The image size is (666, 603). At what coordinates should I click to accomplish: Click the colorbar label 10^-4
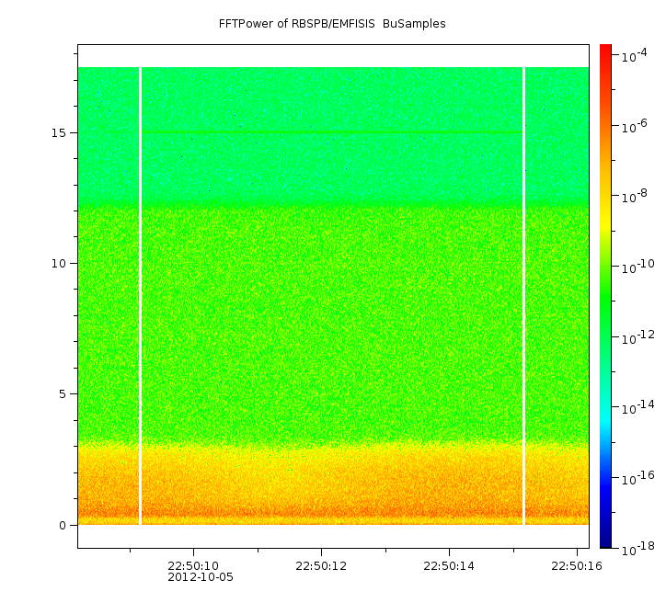click(635, 55)
